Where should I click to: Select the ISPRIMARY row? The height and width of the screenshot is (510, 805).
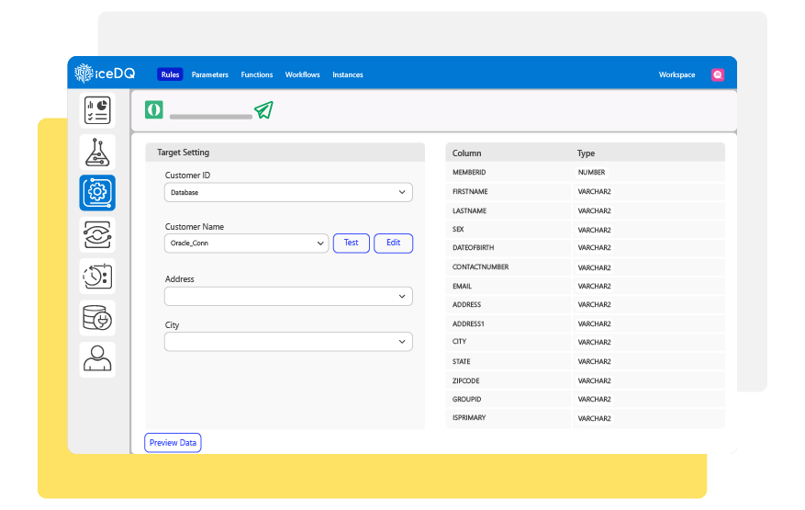(x=586, y=418)
